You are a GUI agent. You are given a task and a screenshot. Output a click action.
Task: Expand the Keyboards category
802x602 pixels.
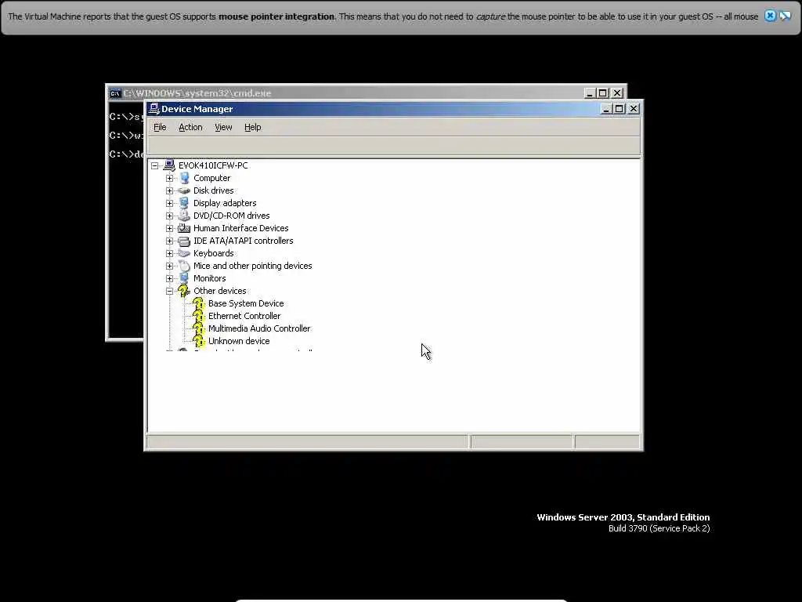tap(169, 253)
